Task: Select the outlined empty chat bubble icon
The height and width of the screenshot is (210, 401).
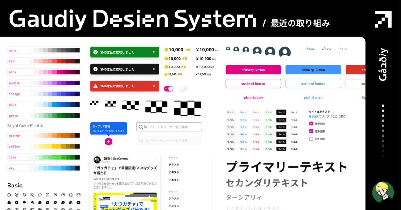Action: point(40,195)
